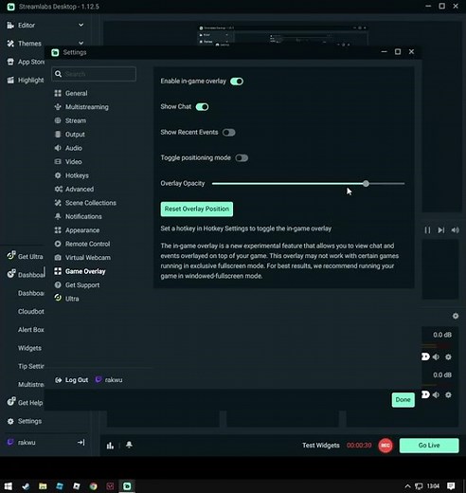
Task: Click the Hotkeys gear icon
Action: [58, 175]
